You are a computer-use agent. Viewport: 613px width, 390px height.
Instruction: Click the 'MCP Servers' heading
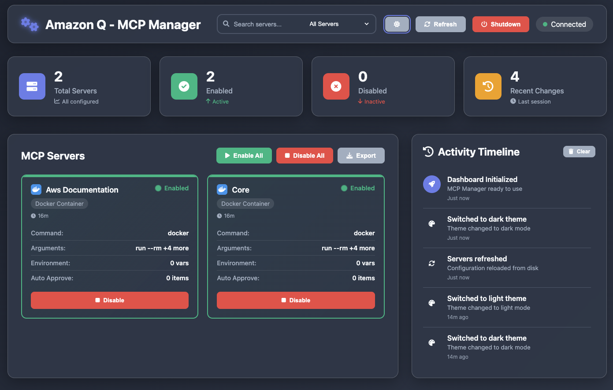(53, 156)
